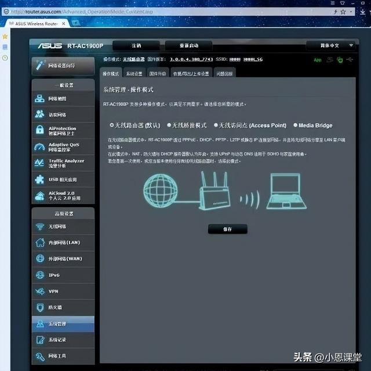Close the ASUS Wireless Router tab
The width and height of the screenshot is (371, 371).
pos(63,24)
